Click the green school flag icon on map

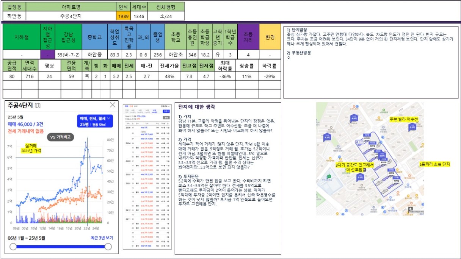click(x=329, y=176)
